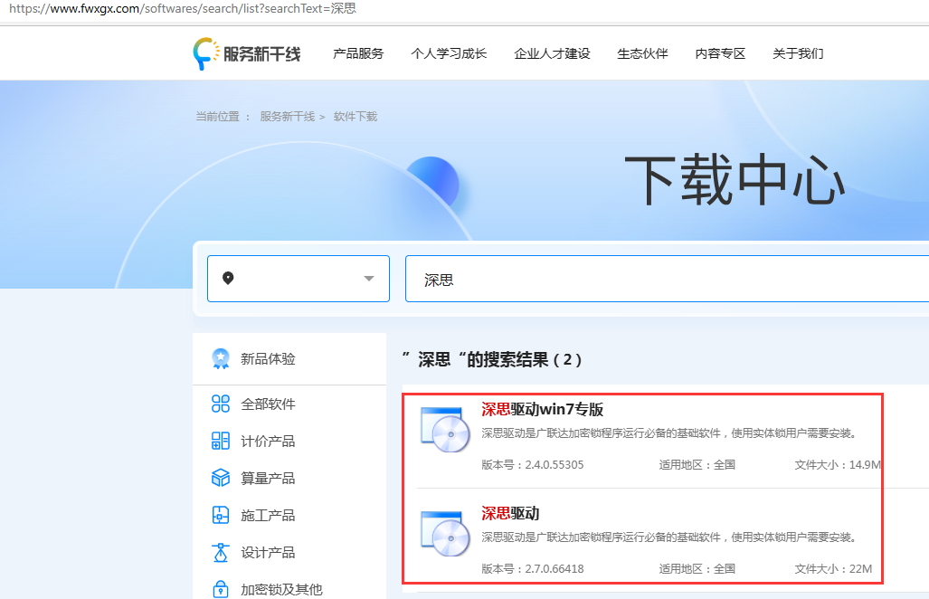The height and width of the screenshot is (599, 929).
Task: Click the URL in the address bar
Action: (183, 9)
